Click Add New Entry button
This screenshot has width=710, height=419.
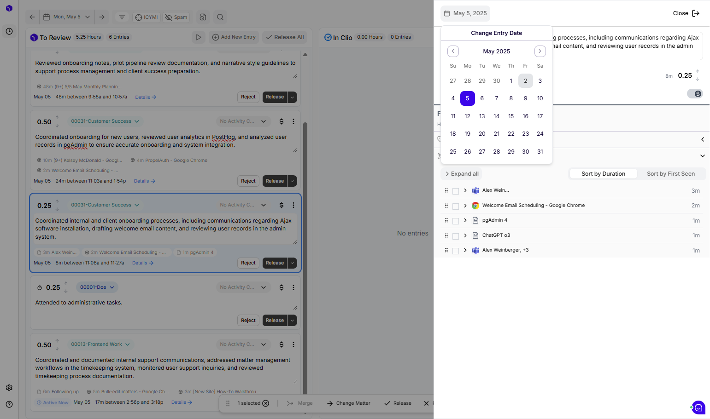(234, 37)
